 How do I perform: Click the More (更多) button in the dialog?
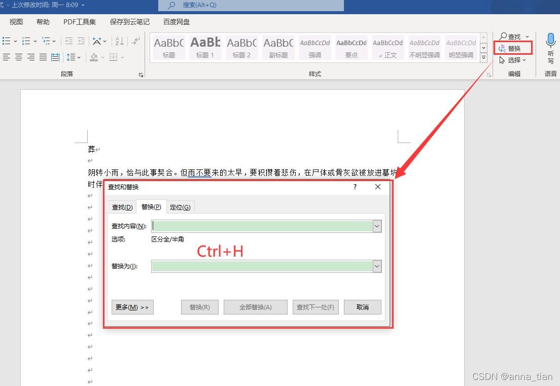pos(132,307)
